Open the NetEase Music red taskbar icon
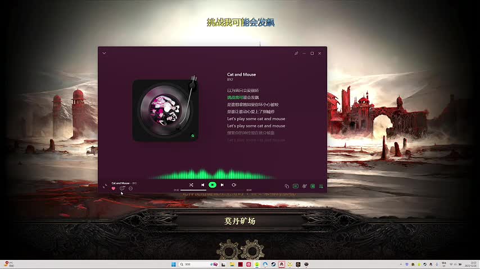 coord(248,265)
